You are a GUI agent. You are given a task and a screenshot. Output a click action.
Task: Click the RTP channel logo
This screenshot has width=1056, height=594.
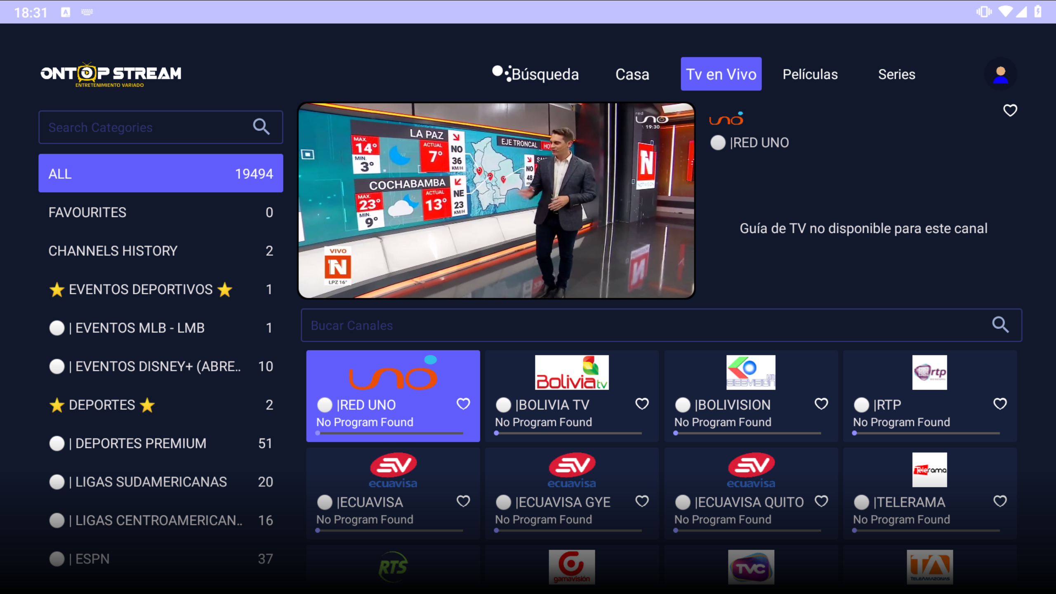click(929, 372)
